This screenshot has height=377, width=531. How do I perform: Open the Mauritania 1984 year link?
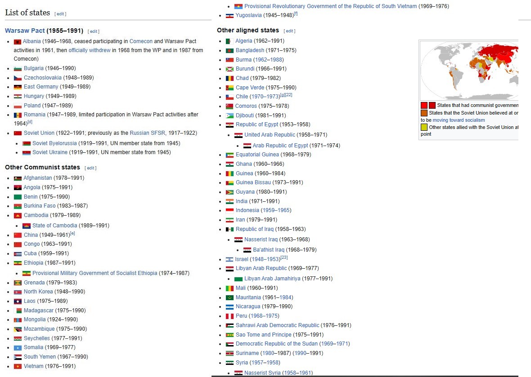(x=285, y=297)
